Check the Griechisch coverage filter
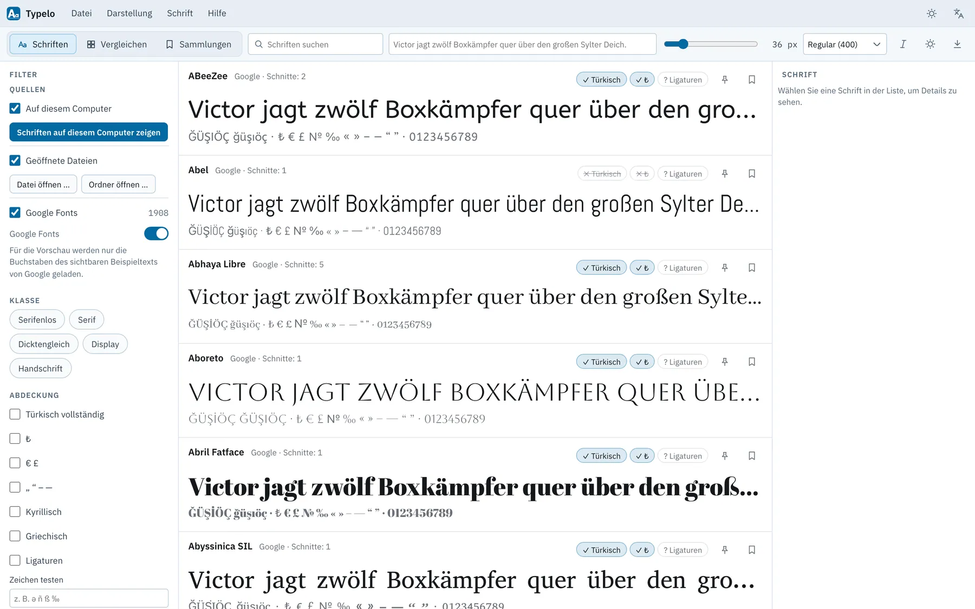The height and width of the screenshot is (609, 975). (x=15, y=536)
